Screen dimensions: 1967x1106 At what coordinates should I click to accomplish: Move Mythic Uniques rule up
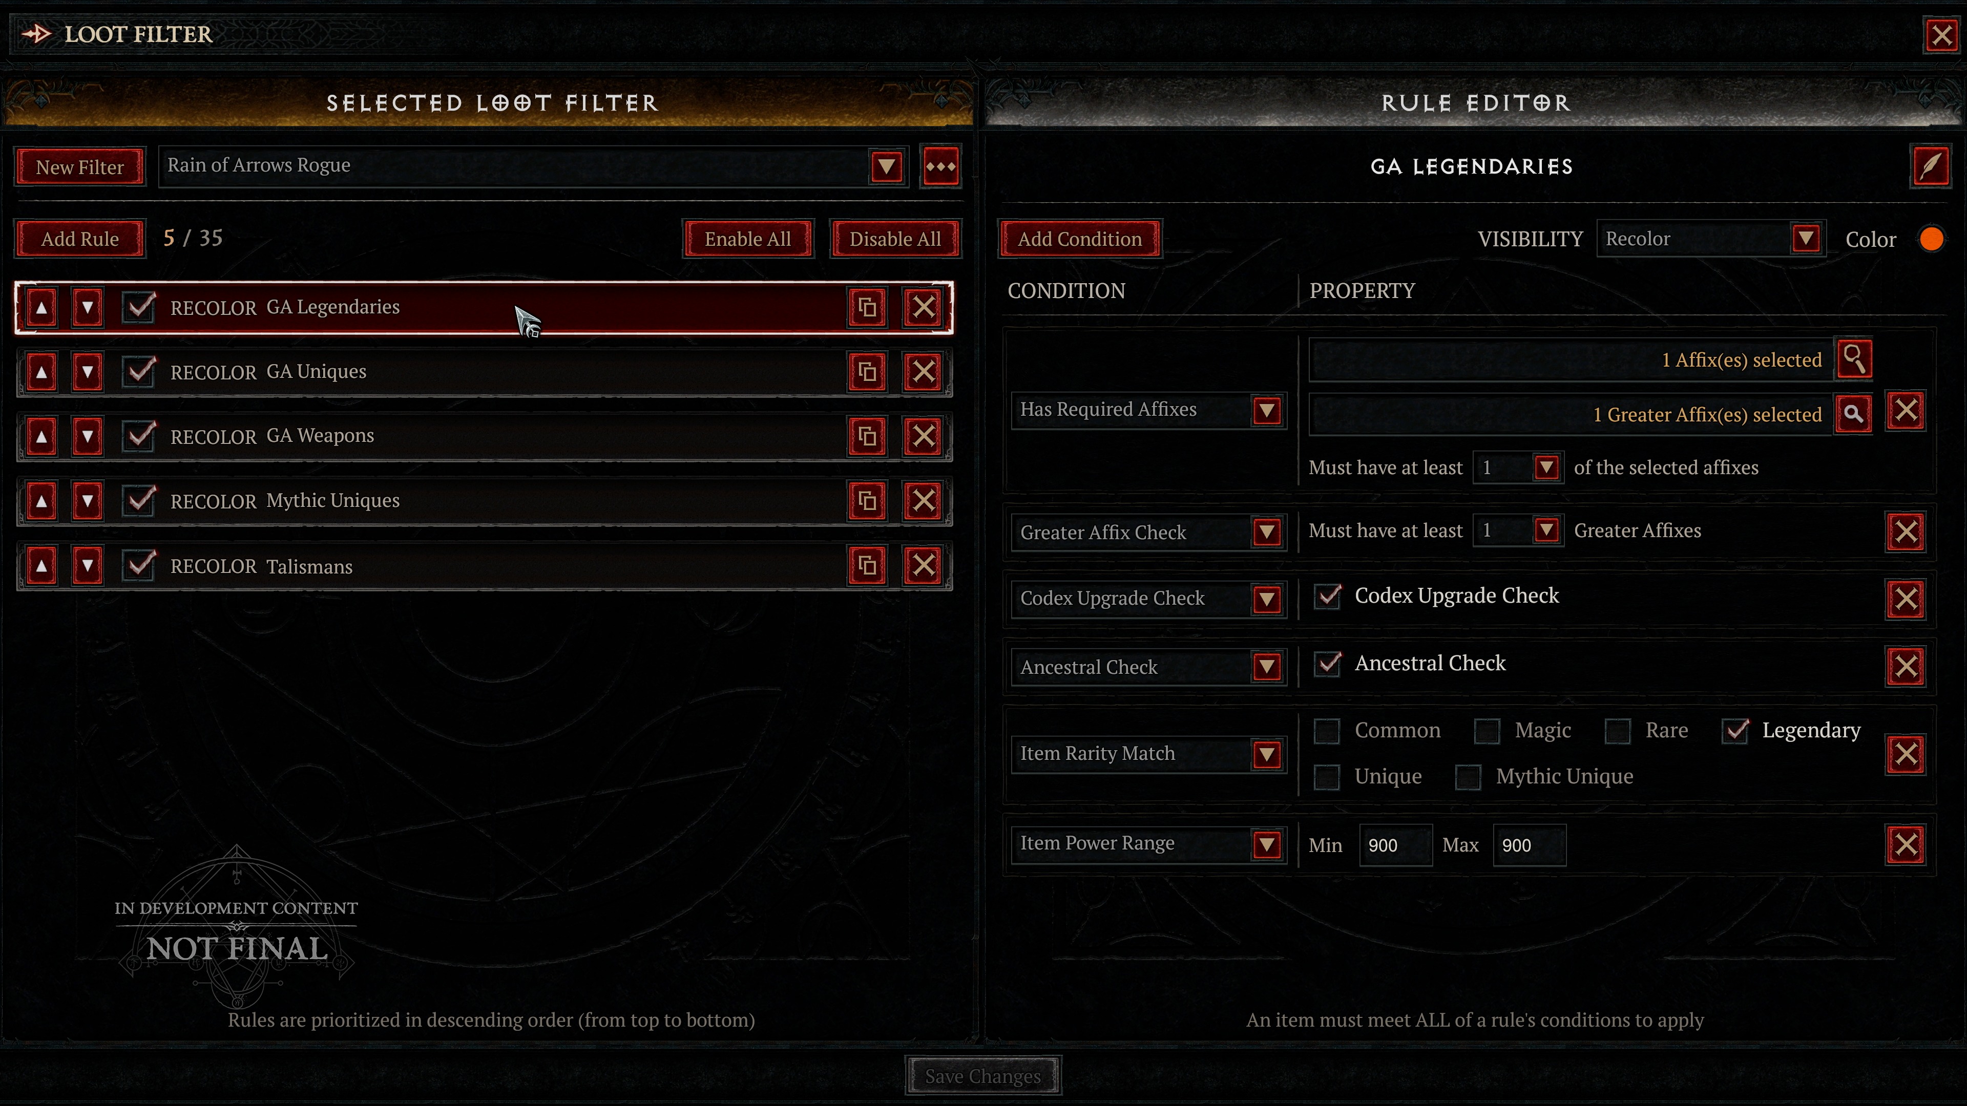pyautogui.click(x=42, y=501)
